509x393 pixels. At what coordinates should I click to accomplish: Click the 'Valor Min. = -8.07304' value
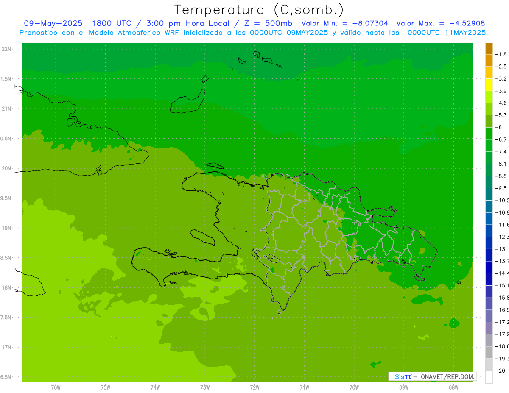click(344, 23)
